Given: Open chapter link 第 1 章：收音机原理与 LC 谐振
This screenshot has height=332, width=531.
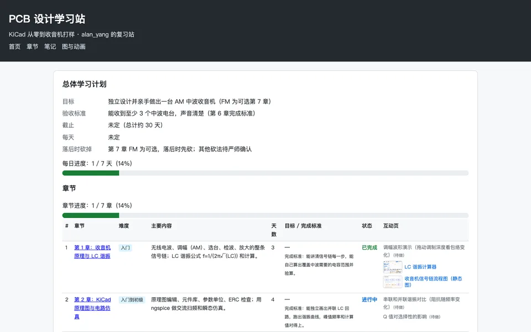Looking at the screenshot, I should 92,252.
